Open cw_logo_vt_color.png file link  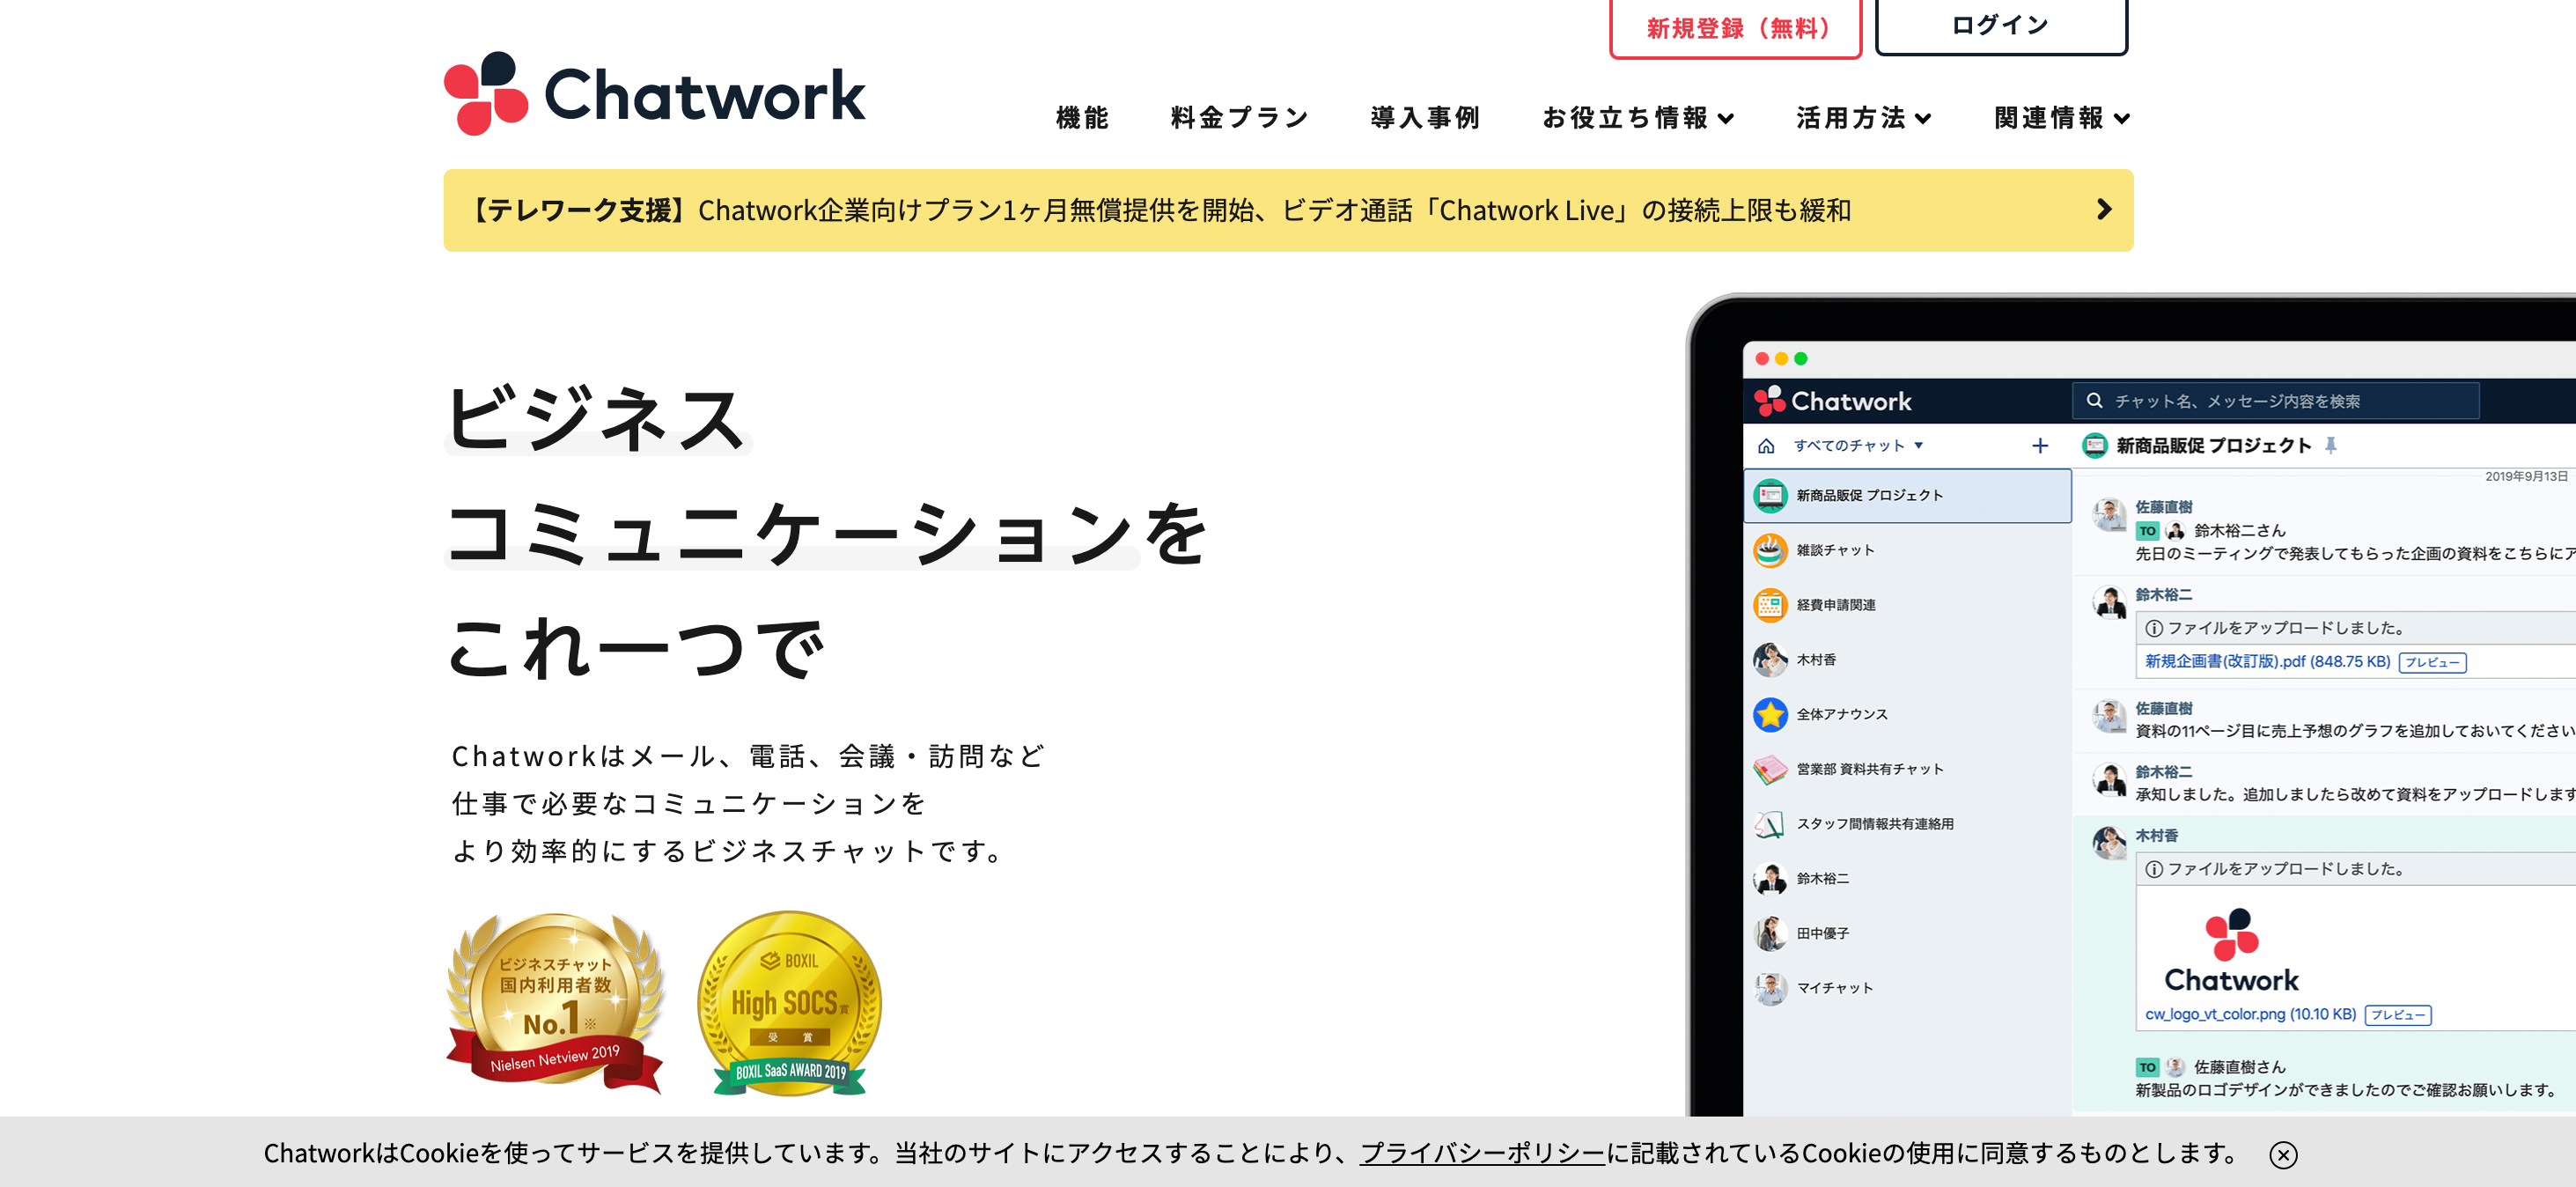point(2250,1014)
